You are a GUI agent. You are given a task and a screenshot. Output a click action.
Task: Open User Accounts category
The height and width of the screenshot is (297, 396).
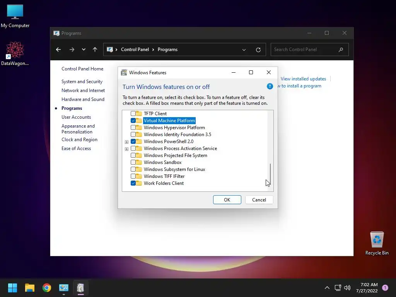76,117
